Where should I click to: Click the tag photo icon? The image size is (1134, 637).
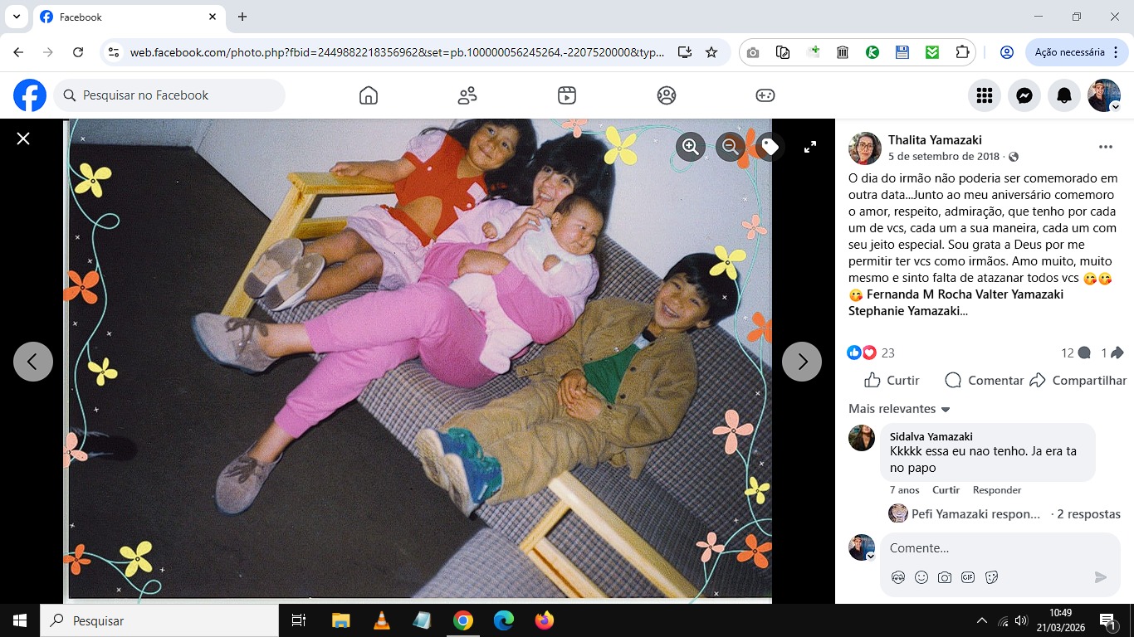point(770,147)
